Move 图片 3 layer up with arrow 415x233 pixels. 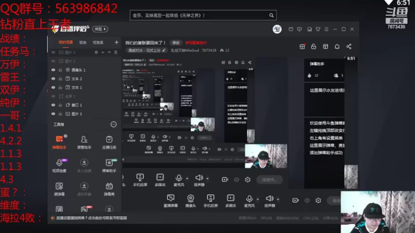pos(103,52)
